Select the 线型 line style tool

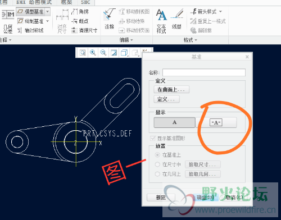176,19
